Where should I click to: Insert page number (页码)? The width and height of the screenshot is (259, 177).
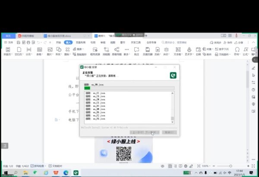point(158,51)
